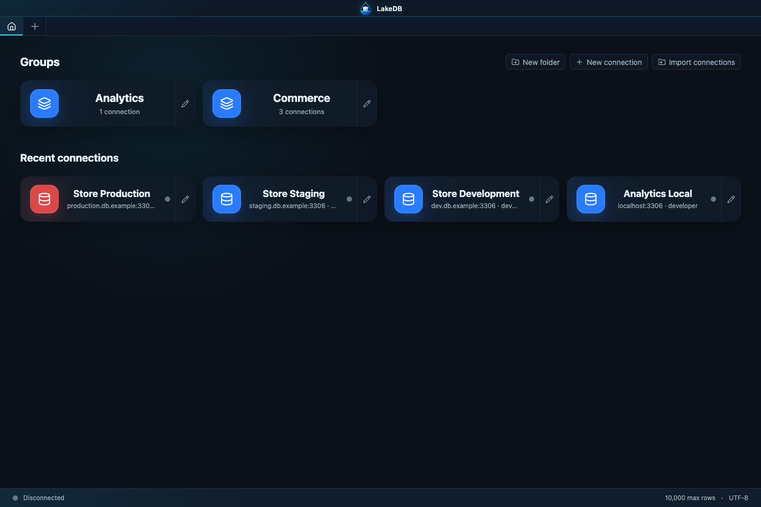This screenshot has height=507, width=761.
Task: Open the Home tab
Action: [12, 26]
